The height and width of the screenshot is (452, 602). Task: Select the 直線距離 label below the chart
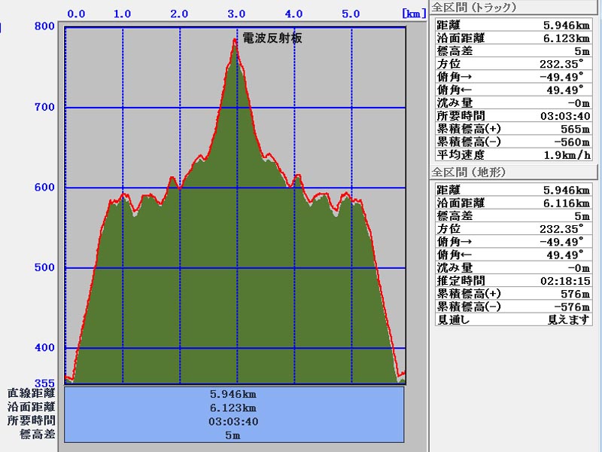[x=31, y=393]
